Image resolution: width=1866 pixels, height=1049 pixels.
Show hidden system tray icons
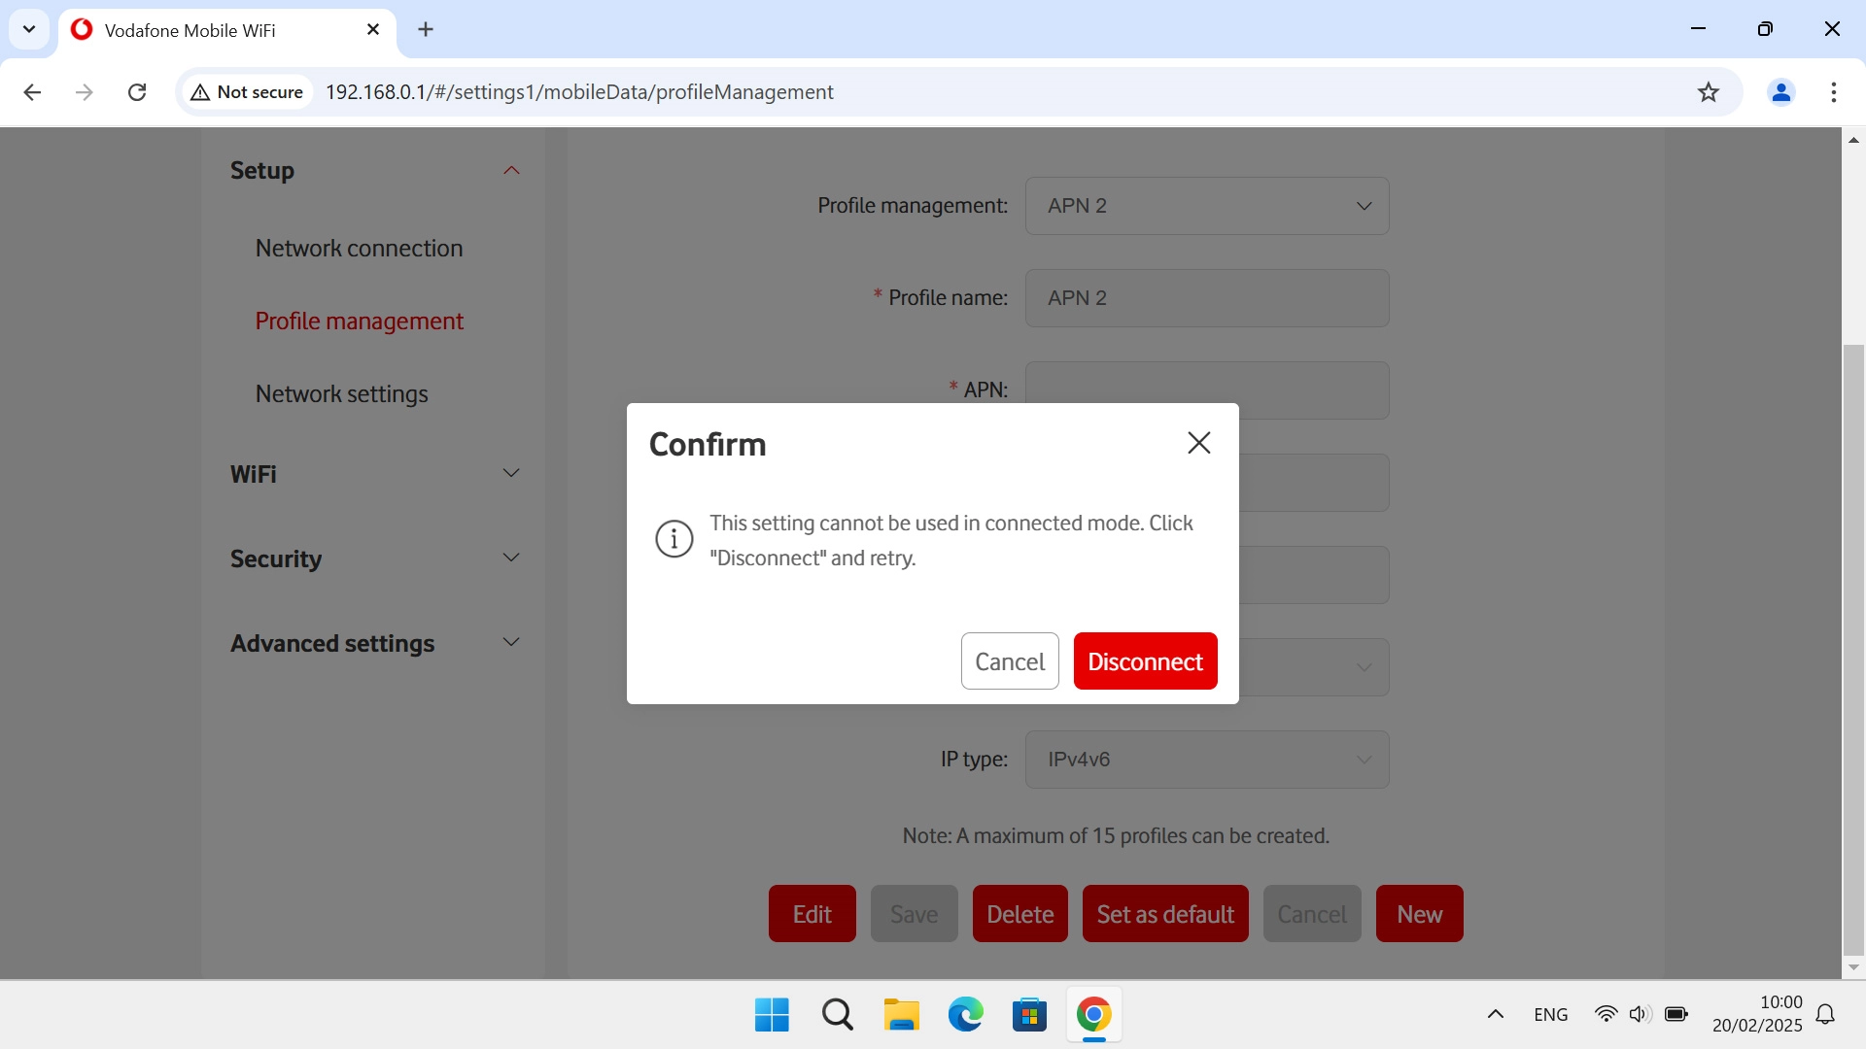[x=1495, y=1015]
